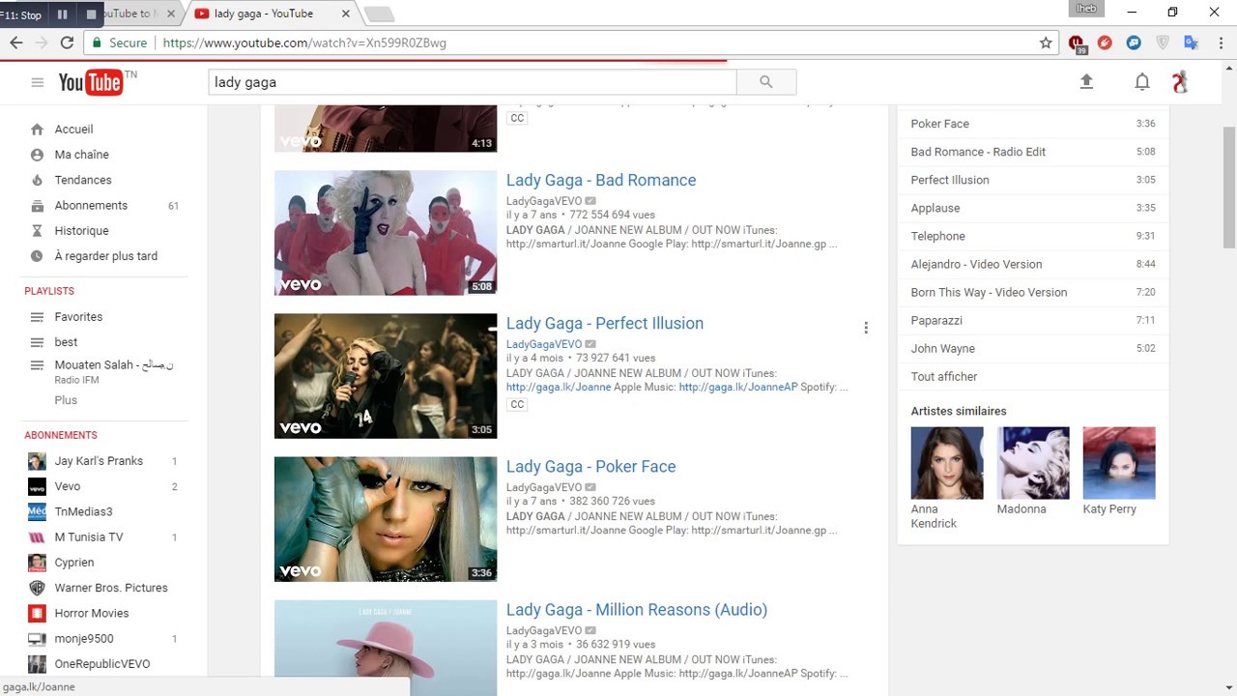Expand playlists with Plus
This screenshot has height=696, width=1237.
pyautogui.click(x=66, y=400)
